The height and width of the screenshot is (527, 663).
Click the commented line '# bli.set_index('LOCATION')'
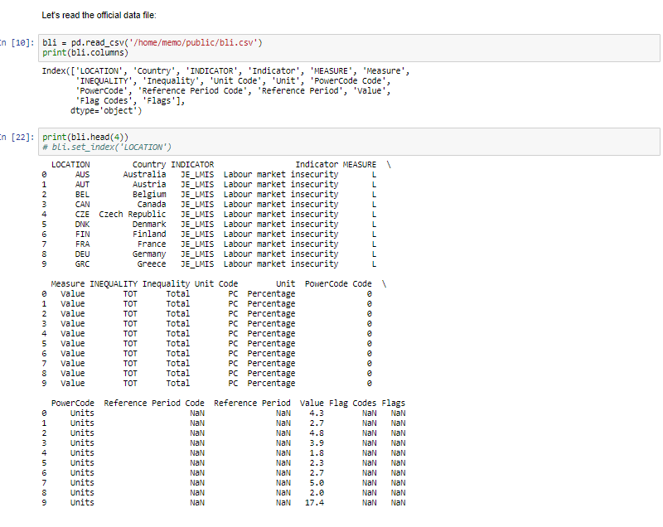[107, 147]
